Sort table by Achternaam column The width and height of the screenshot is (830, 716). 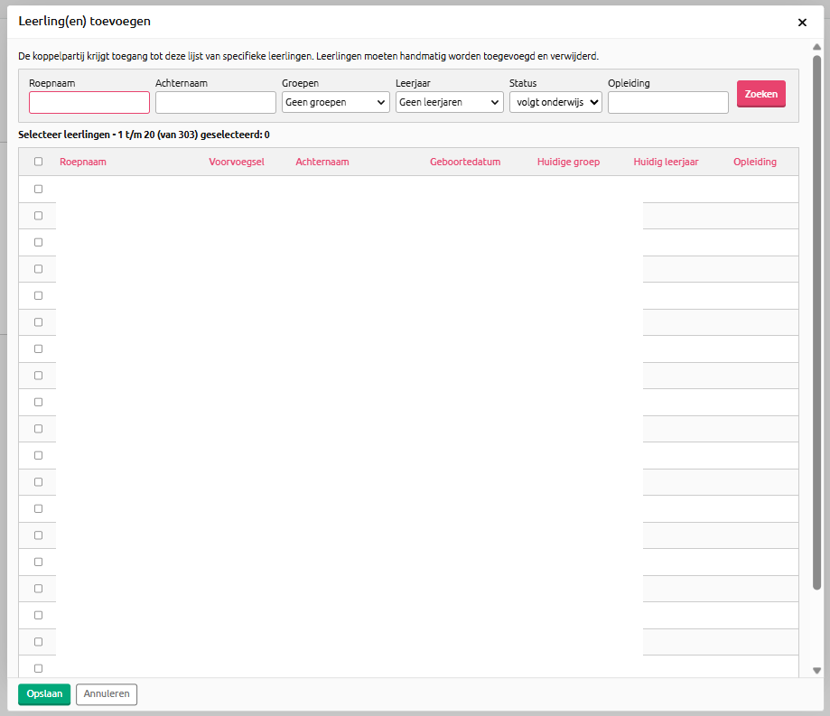coord(322,163)
